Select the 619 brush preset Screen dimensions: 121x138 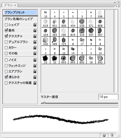pyautogui.click(x=45, y=23)
